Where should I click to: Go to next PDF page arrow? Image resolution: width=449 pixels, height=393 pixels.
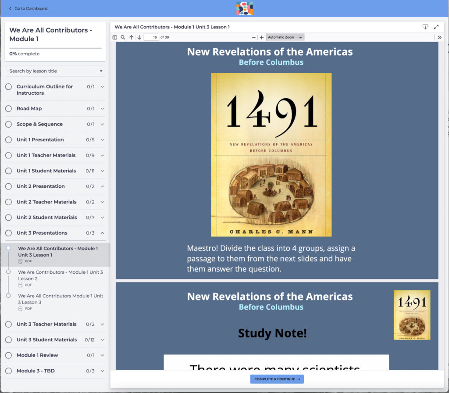pyautogui.click(x=139, y=38)
